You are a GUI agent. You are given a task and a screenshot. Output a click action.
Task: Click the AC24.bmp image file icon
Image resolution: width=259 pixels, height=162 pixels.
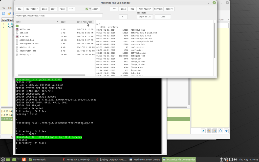pos(17,36)
